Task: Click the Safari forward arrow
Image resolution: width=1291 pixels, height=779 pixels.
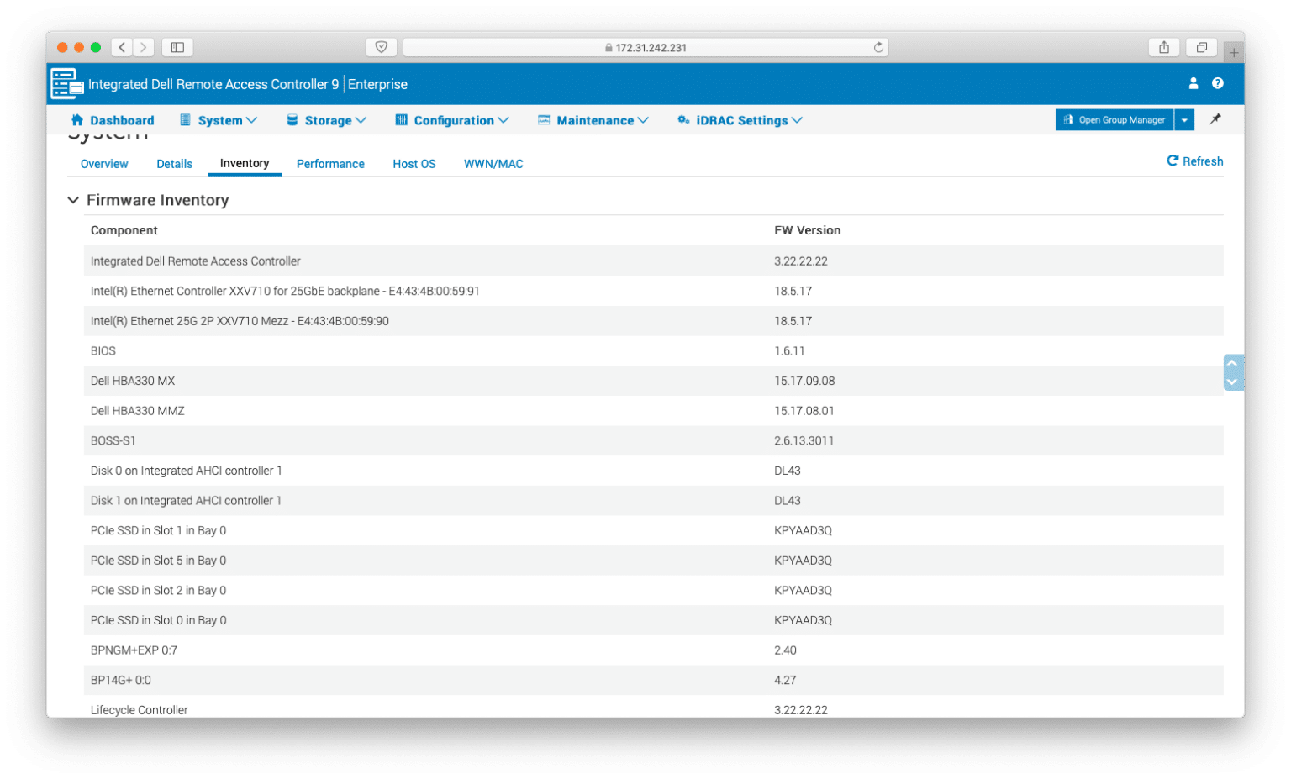Action: pos(144,47)
